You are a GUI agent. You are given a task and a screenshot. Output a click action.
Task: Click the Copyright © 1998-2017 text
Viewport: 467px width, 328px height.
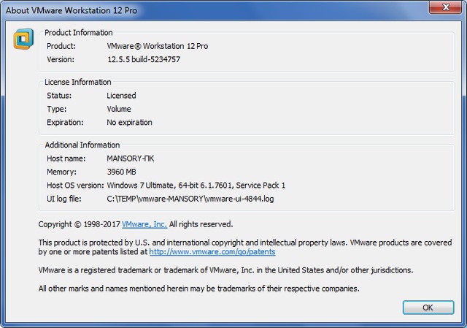tap(79, 224)
